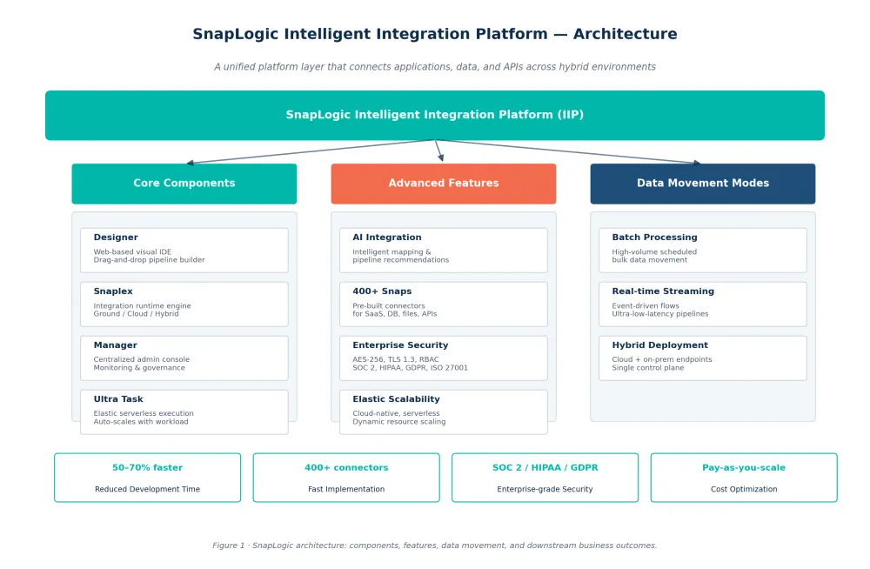Click 'SOC 2, HIPAA, GDPR, ISO 27001' text
The width and height of the screenshot is (870, 569).
click(x=410, y=367)
